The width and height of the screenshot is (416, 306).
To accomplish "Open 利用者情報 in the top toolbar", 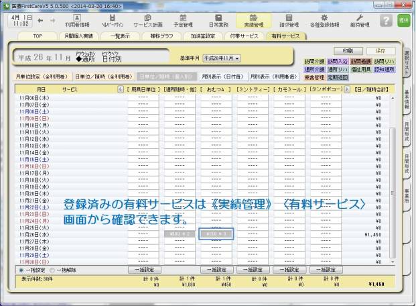I will 77,21.
